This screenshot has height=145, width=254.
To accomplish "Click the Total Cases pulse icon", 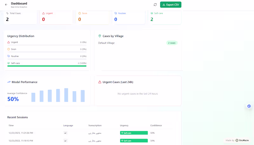I will click(x=7, y=13).
